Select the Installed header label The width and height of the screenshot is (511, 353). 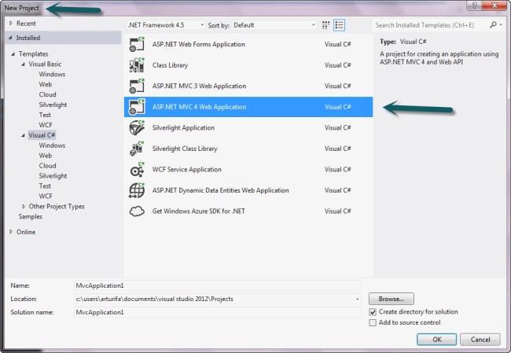click(28, 38)
